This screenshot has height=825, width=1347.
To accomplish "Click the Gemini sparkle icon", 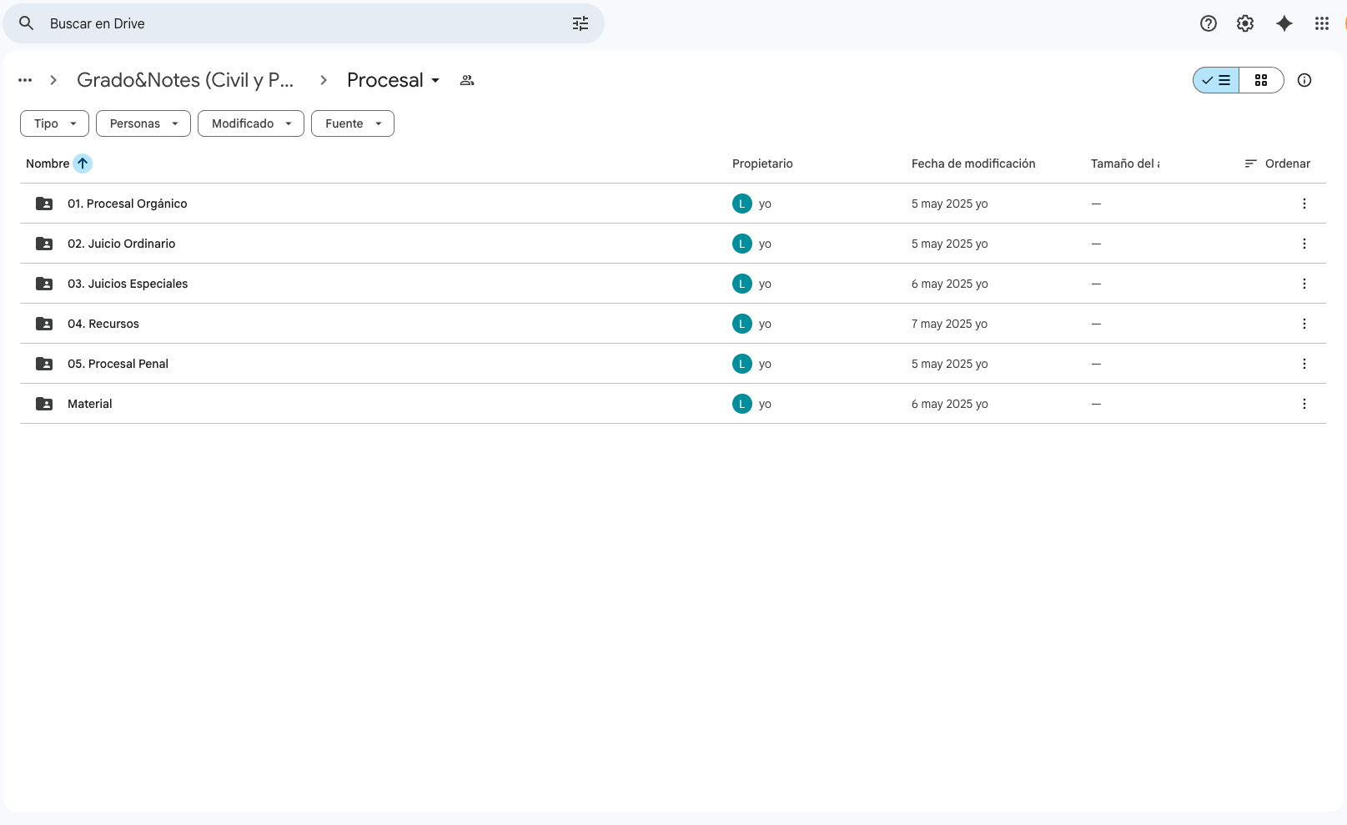I will tap(1284, 23).
